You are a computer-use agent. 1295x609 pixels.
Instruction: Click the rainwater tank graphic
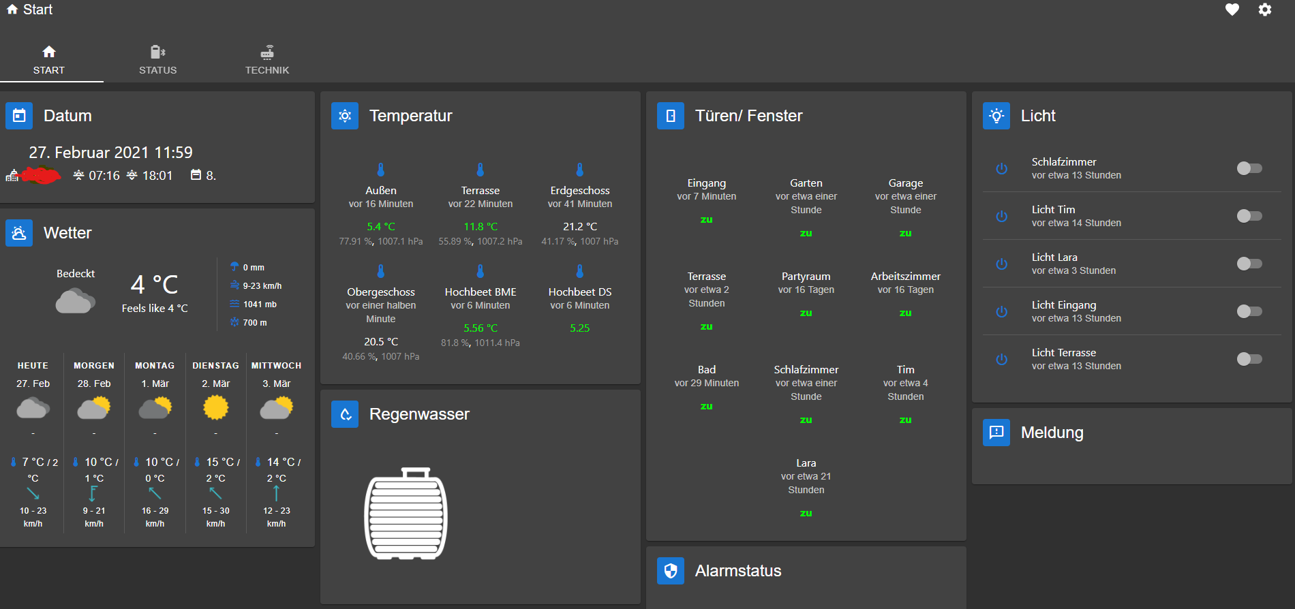[406, 514]
